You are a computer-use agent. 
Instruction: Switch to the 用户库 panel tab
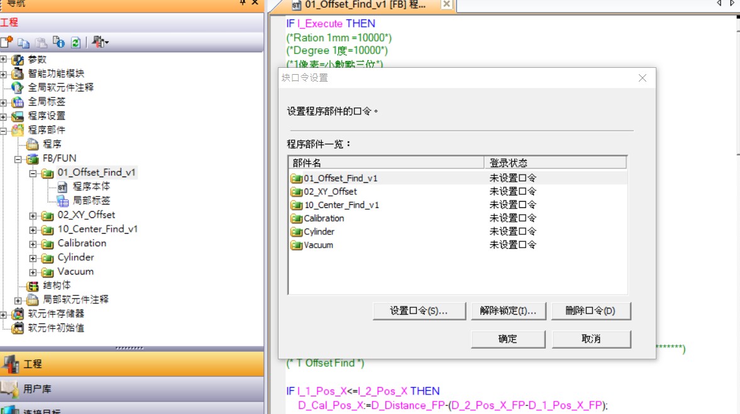point(36,389)
